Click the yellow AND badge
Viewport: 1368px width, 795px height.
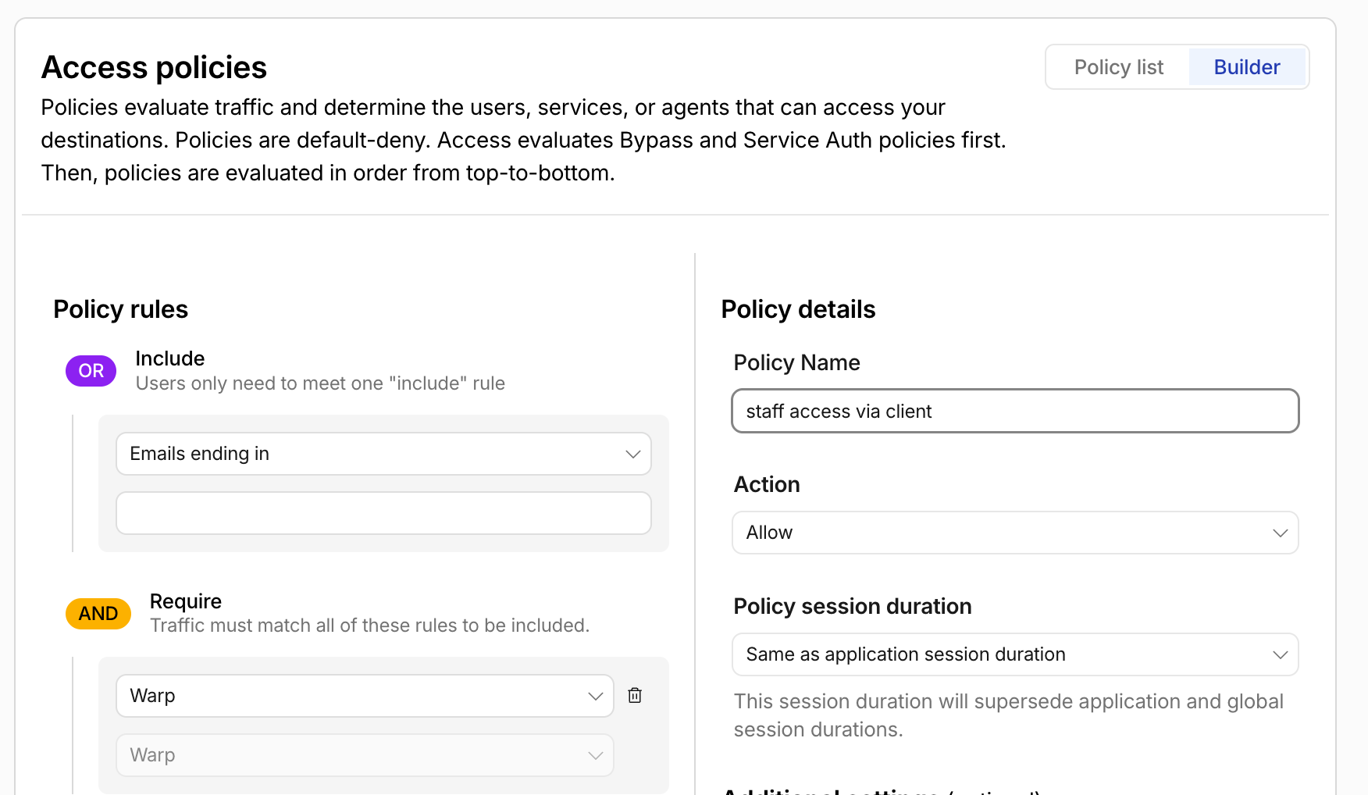pyautogui.click(x=98, y=614)
